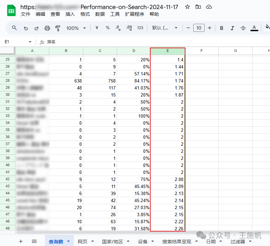Switch to the 查询数 sheet tab

pos(56,242)
